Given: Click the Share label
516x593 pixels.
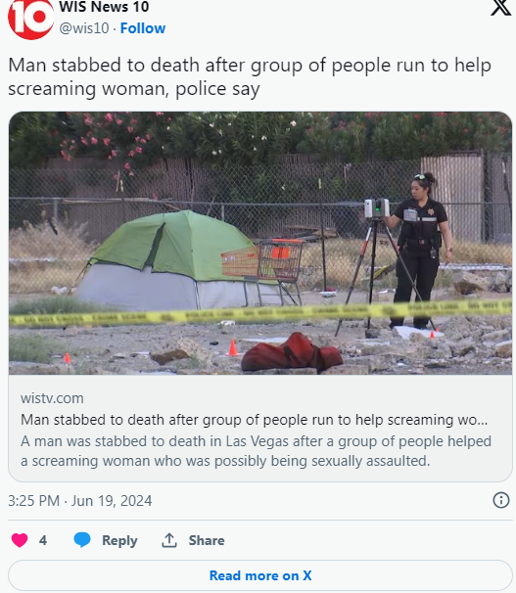Looking at the screenshot, I should (x=207, y=540).
